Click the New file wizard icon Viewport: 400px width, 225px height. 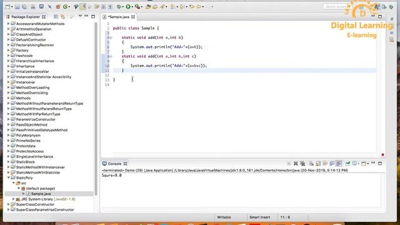(8, 7)
